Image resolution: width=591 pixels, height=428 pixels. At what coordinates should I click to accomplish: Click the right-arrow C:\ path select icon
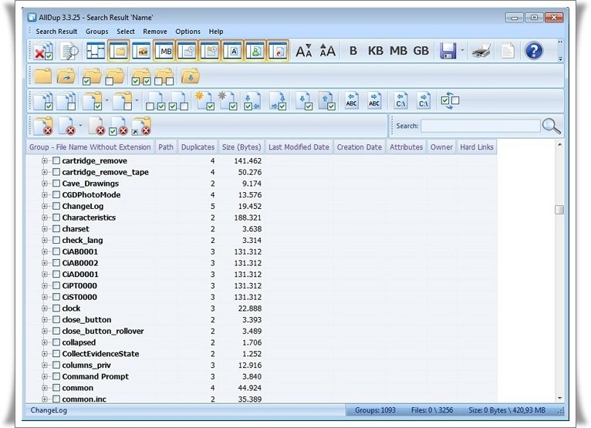tap(424, 101)
